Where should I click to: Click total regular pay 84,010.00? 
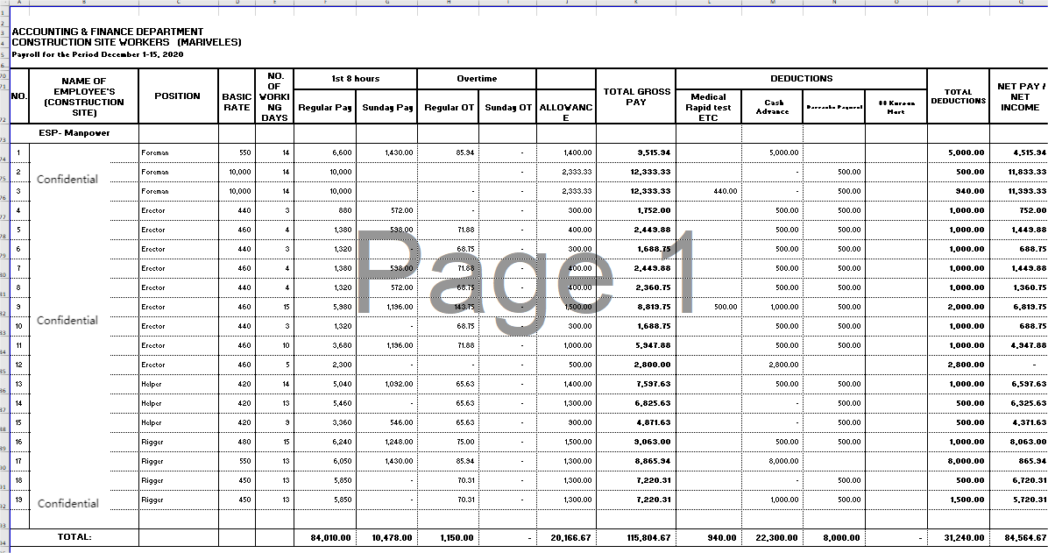[331, 537]
